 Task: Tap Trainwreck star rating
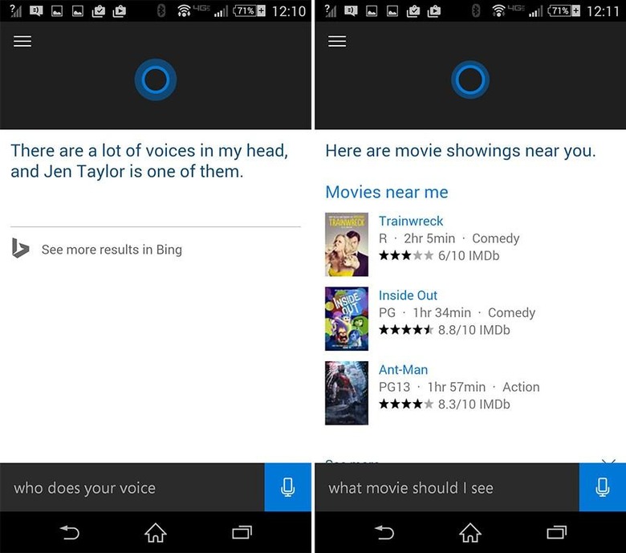click(x=406, y=255)
